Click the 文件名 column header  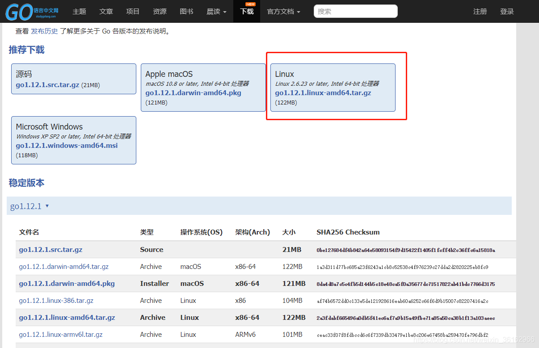[x=29, y=232]
